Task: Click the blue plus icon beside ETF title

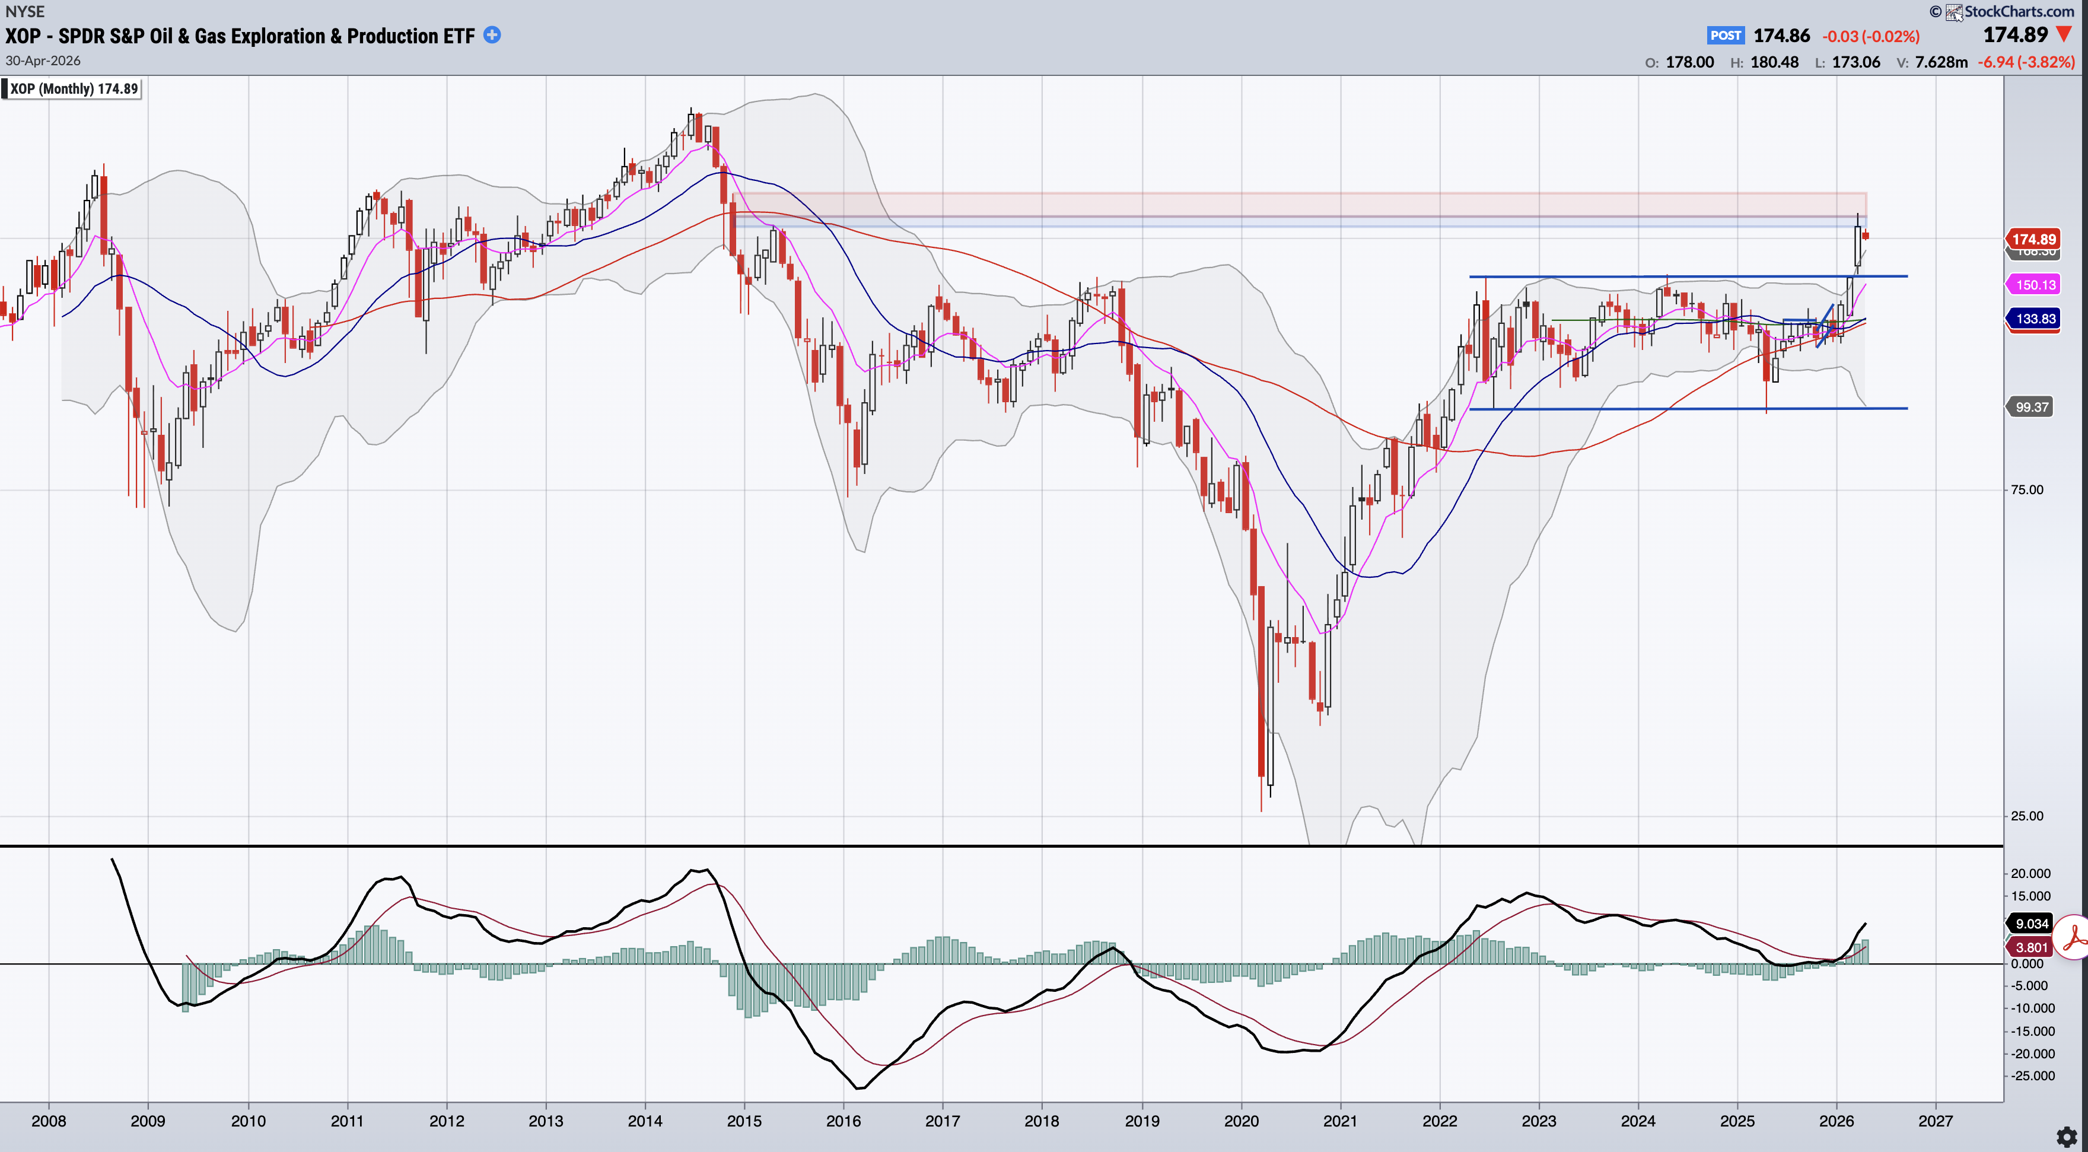Action: (x=492, y=35)
